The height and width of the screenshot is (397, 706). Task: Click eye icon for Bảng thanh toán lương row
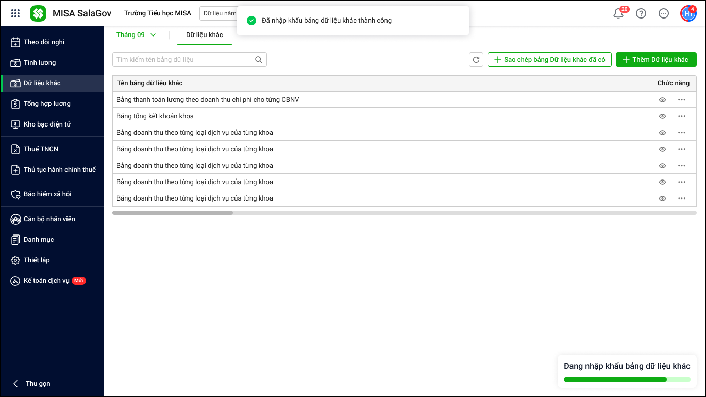(663, 100)
